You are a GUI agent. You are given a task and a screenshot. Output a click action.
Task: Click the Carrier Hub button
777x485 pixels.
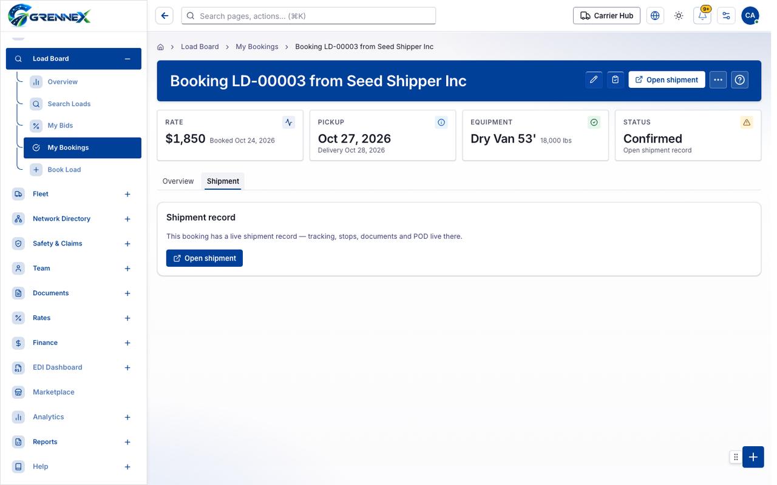tap(606, 16)
